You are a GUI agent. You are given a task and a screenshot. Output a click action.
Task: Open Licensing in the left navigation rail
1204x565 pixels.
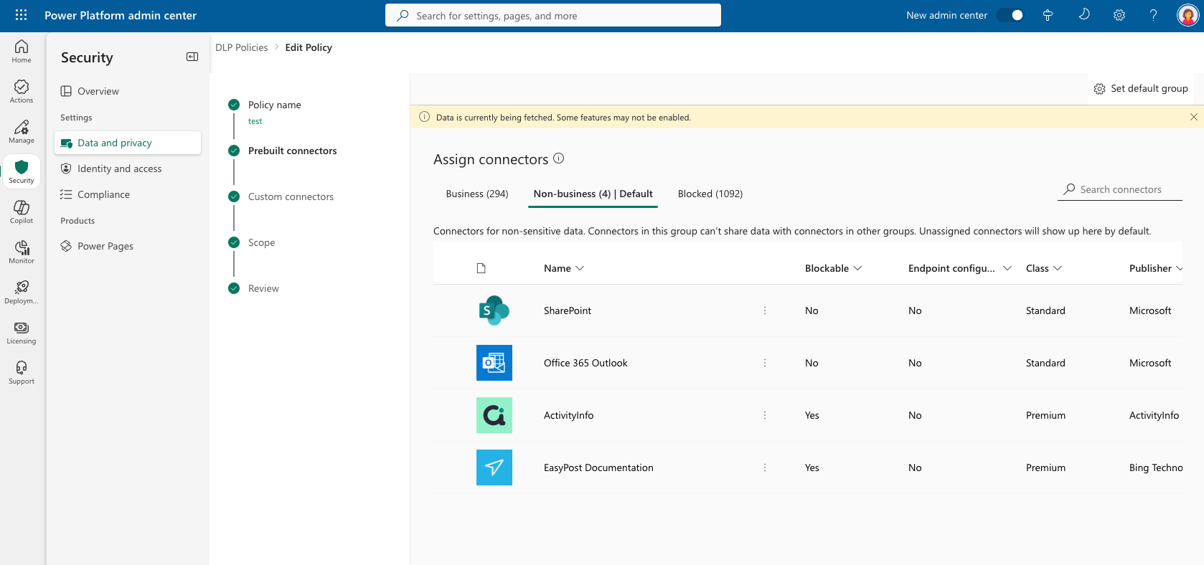22,332
